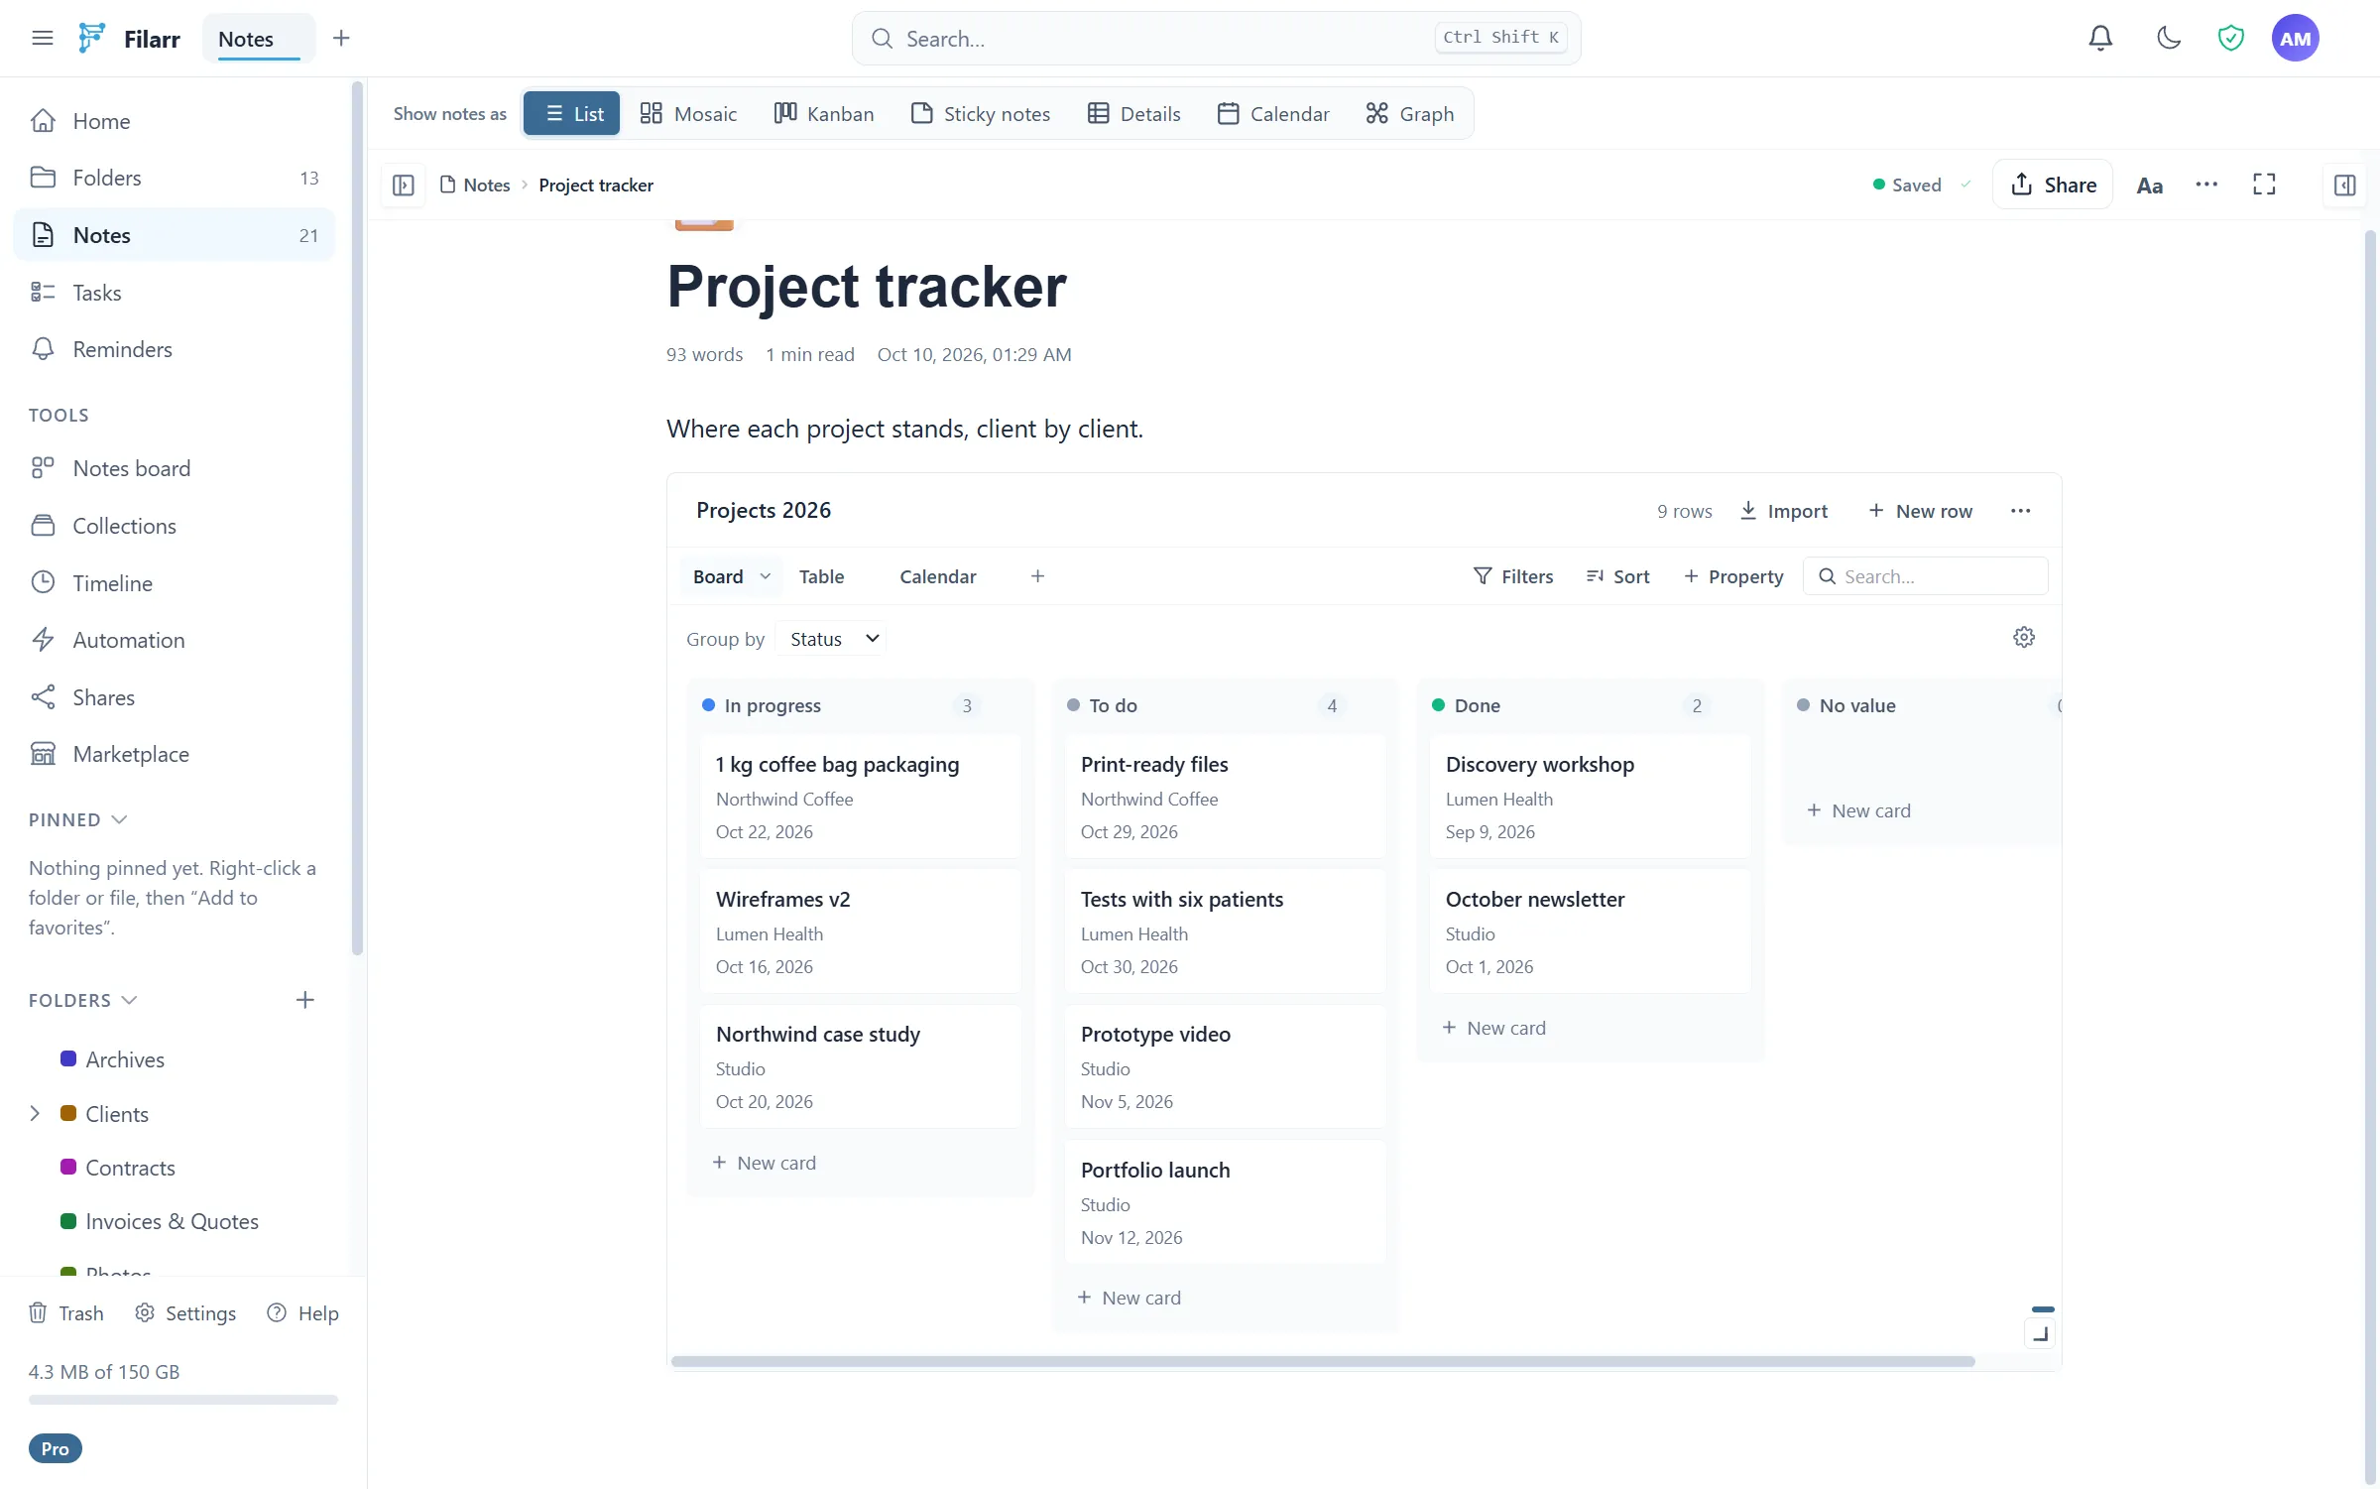
Task: Open Notes board tool
Action: 175,468
